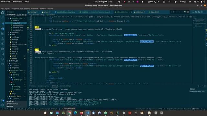This screenshot has height=116, width=207.
Task: Switch to the base.html tab
Action: coord(154,12)
